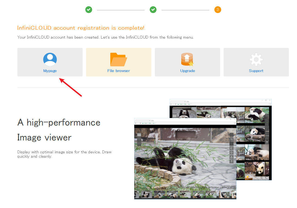This screenshot has height=208, width=297.
Task: Click the second green completed step checkmark
Action: 153,10
